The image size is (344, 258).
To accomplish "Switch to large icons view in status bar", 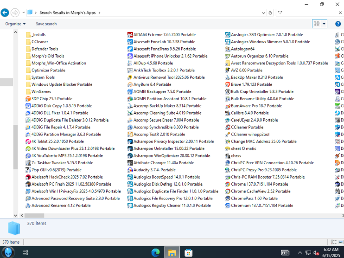I will [x=341, y=242].
